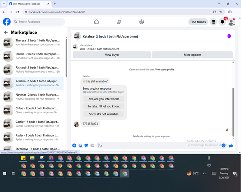Screen dimensions: 241x192
Task: Open Theresa's conversation in the list
Action: tap(32, 43)
